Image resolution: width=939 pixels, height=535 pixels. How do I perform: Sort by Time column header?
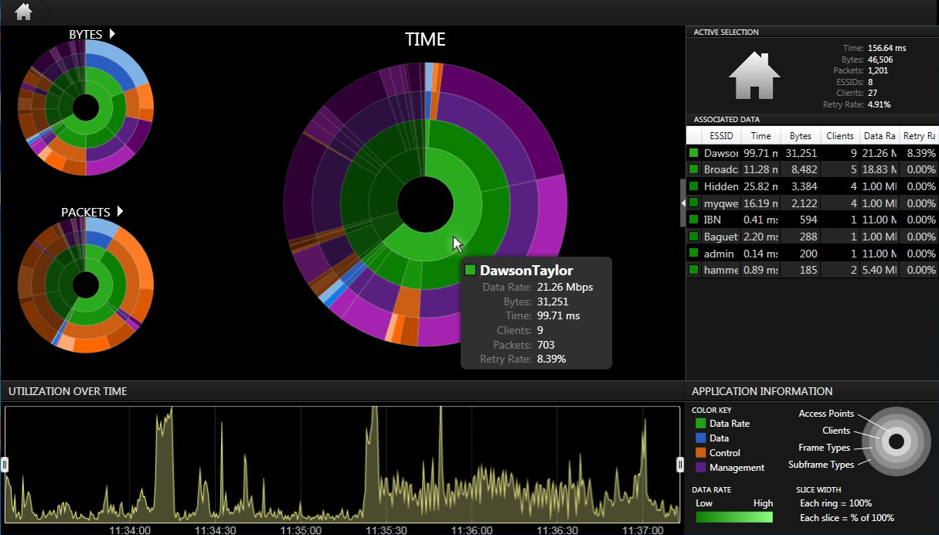[760, 135]
